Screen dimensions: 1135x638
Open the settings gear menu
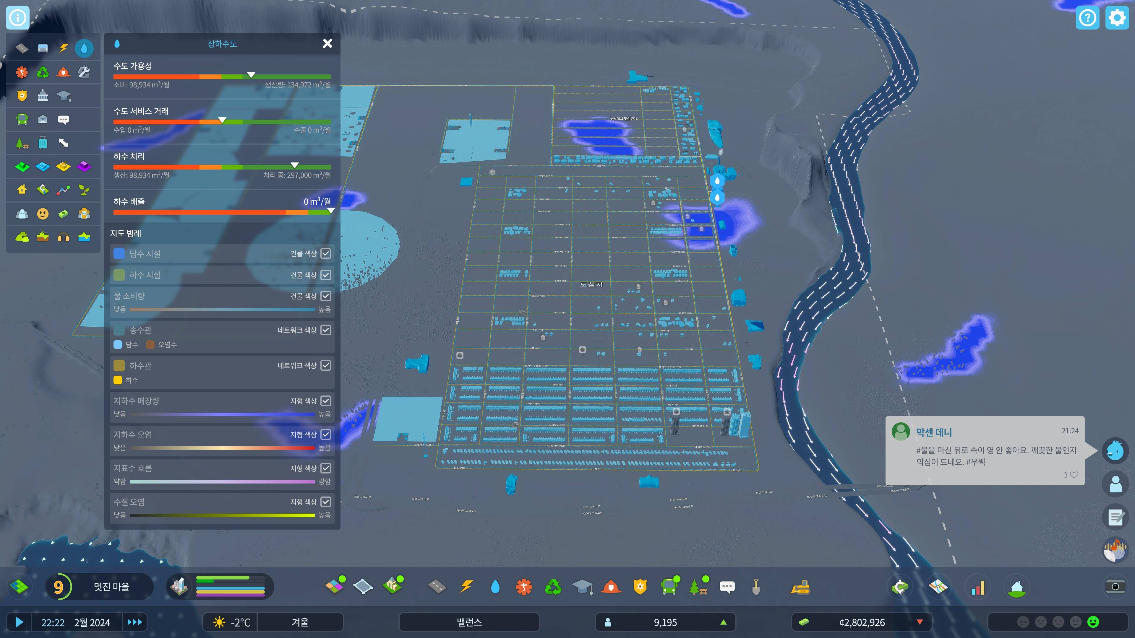(x=1117, y=18)
